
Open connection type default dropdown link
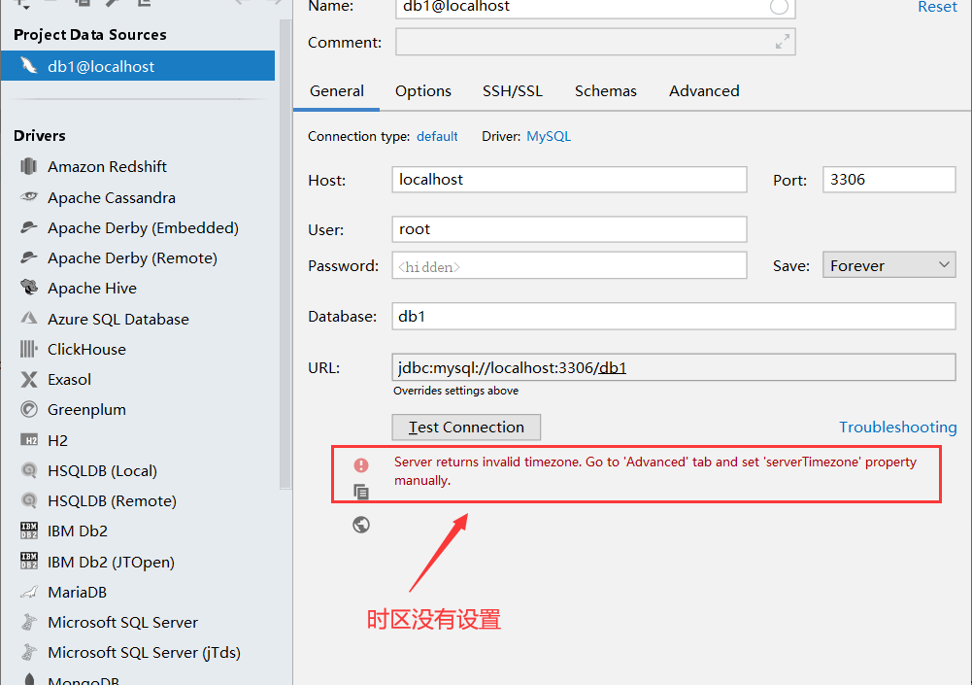coord(437,136)
